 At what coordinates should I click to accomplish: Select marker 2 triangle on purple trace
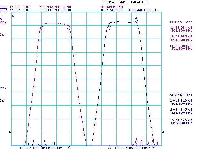tap(69, 27)
